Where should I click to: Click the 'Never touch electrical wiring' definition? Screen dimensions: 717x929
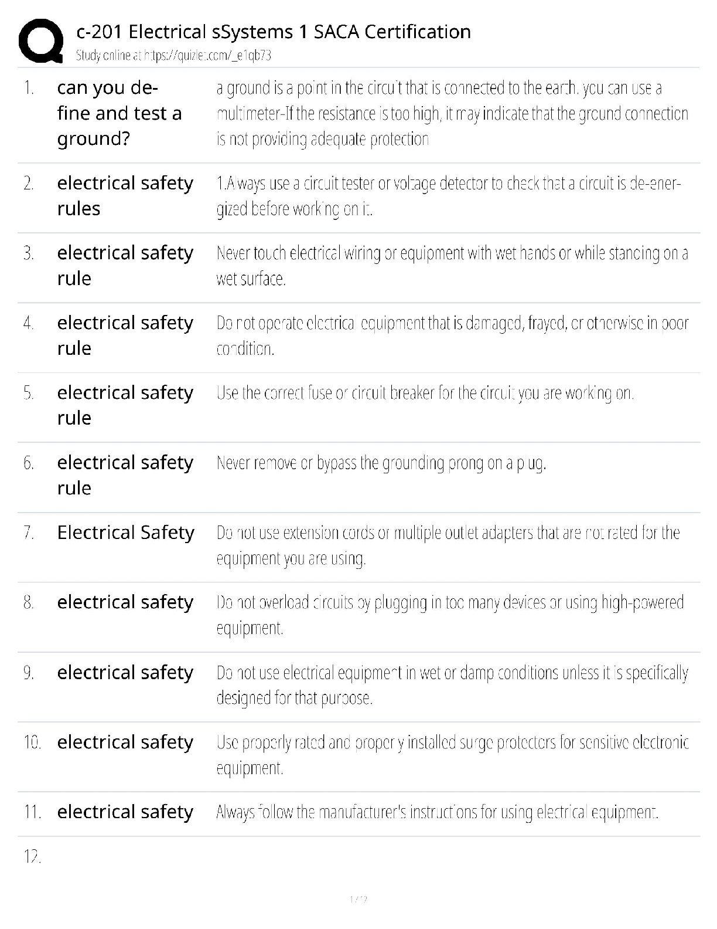pyautogui.click(x=452, y=266)
